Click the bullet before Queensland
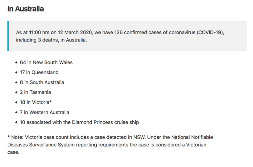253x167 pixels. (16, 73)
